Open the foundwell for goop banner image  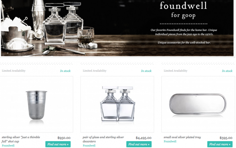click(x=117, y=28)
